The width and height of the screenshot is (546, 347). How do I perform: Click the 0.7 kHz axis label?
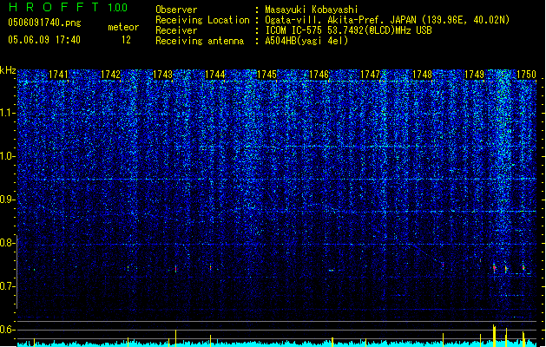click(x=8, y=286)
